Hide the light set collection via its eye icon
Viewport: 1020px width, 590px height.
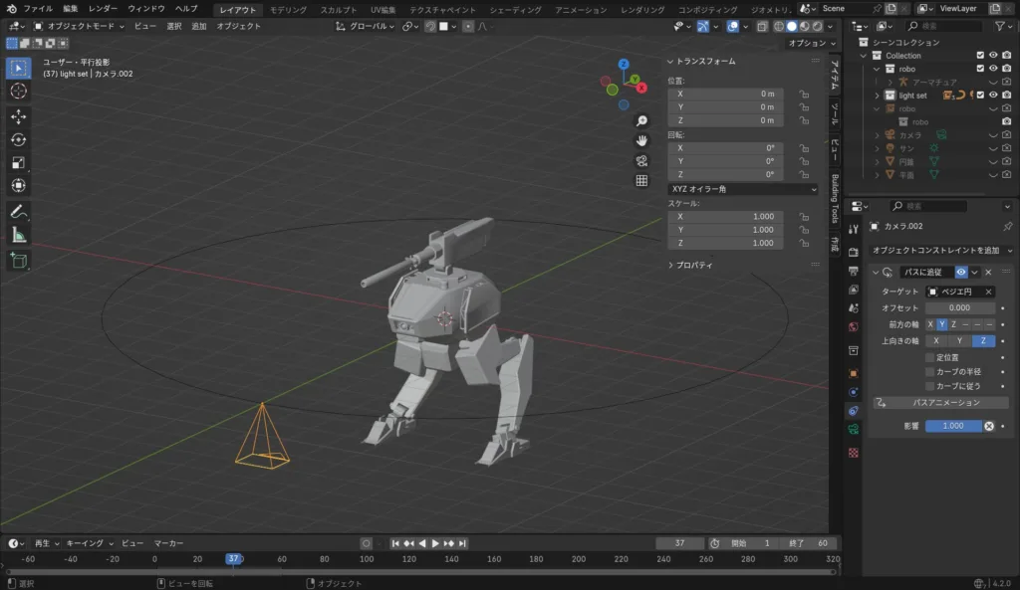tap(993, 96)
